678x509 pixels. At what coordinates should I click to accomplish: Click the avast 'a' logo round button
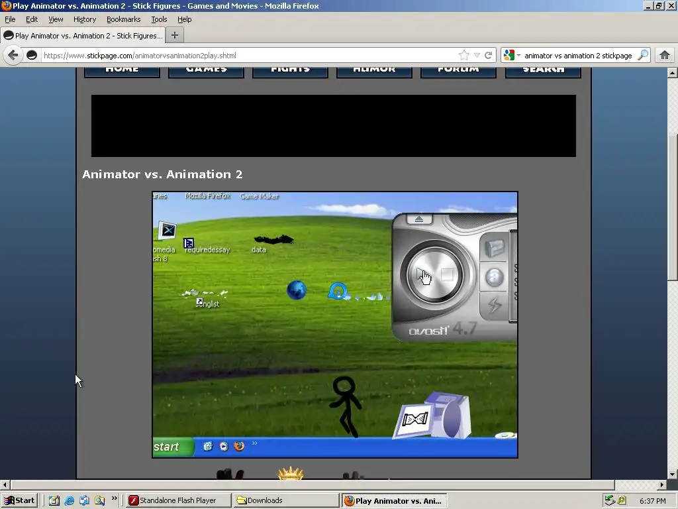point(494,278)
